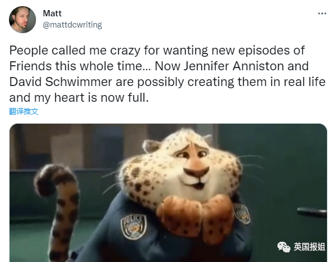Click the words "David Schwimmer" in tweet
The height and width of the screenshot is (262, 336).
61,82
